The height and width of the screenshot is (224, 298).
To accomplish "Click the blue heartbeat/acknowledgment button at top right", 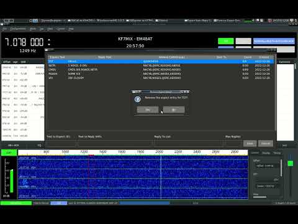I will (x=274, y=41).
